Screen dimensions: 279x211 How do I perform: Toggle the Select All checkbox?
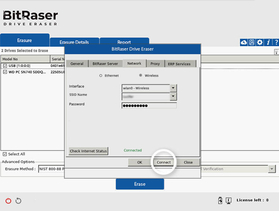click(5, 154)
